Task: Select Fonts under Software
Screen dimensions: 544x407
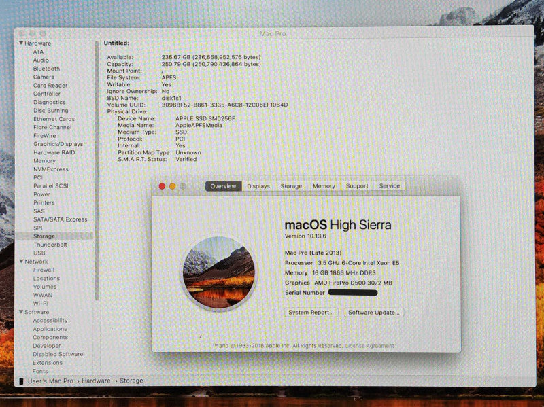Action: tap(40, 371)
